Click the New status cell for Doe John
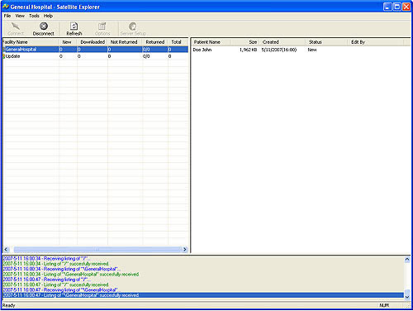413x311 pixels. point(312,50)
